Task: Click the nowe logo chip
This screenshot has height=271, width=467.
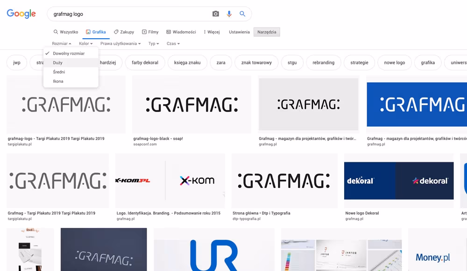Action: tap(395, 63)
